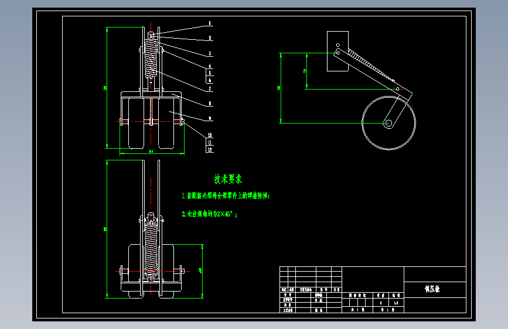
Task: Click part balloon number 8
Action: pyautogui.click(x=210, y=103)
